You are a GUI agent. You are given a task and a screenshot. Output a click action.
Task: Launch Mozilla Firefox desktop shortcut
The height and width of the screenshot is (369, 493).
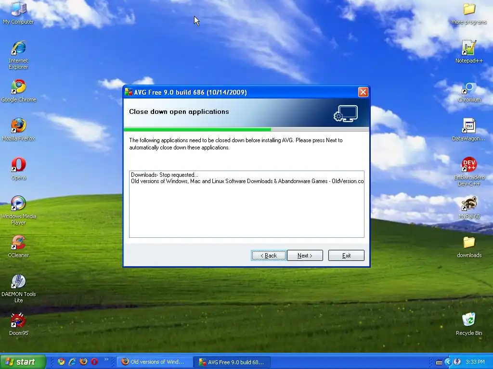pyautogui.click(x=18, y=130)
